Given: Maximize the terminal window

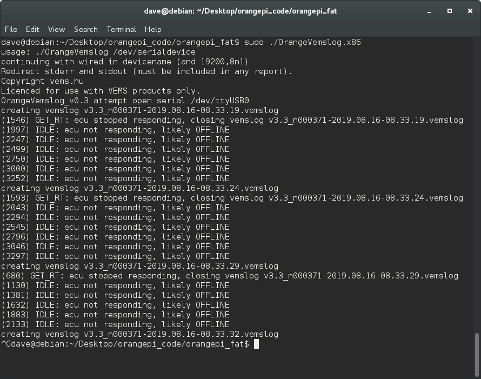Looking at the screenshot, I should click(450, 11).
